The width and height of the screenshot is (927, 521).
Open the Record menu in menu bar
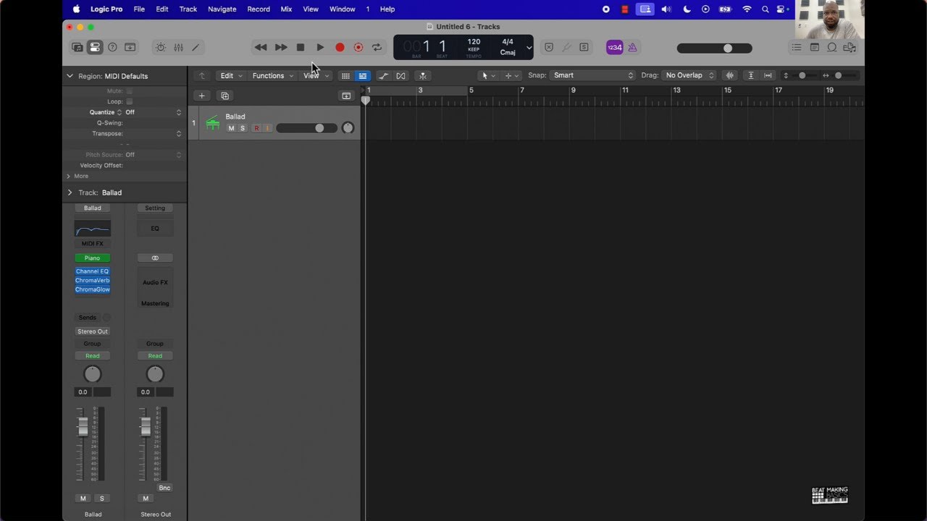tap(259, 9)
